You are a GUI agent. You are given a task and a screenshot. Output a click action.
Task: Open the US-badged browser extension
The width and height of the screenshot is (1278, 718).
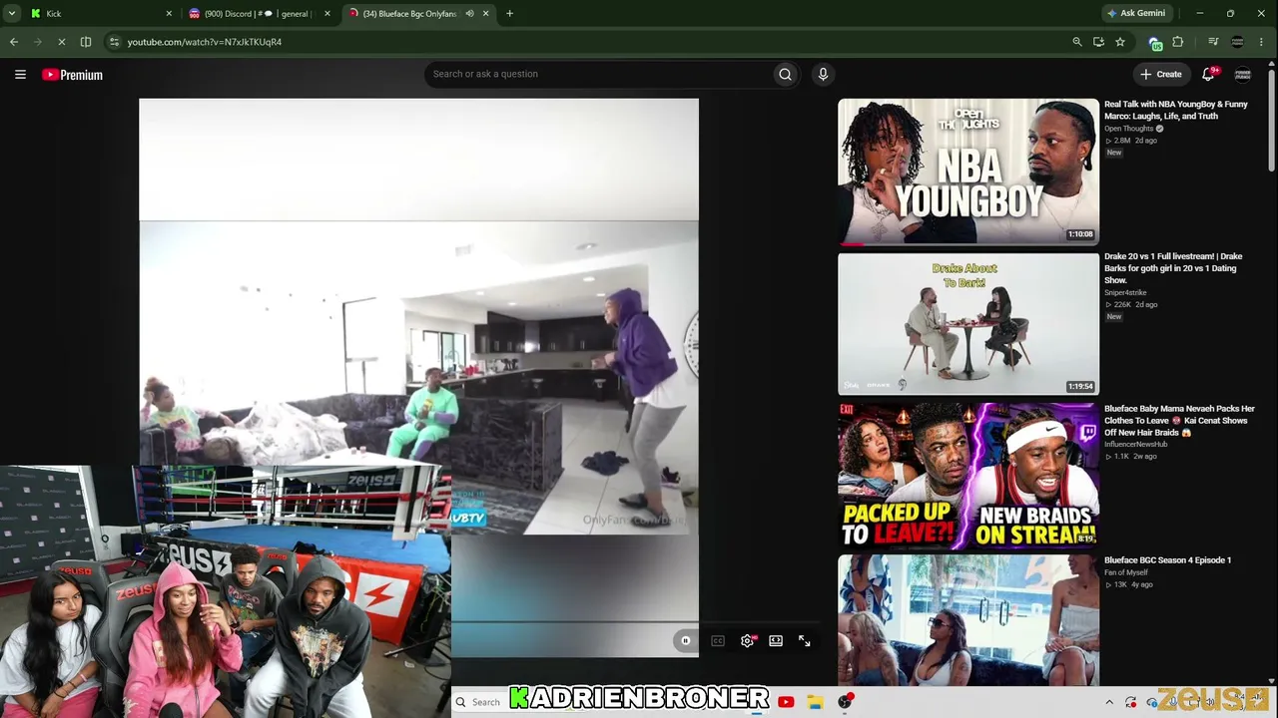click(x=1155, y=43)
